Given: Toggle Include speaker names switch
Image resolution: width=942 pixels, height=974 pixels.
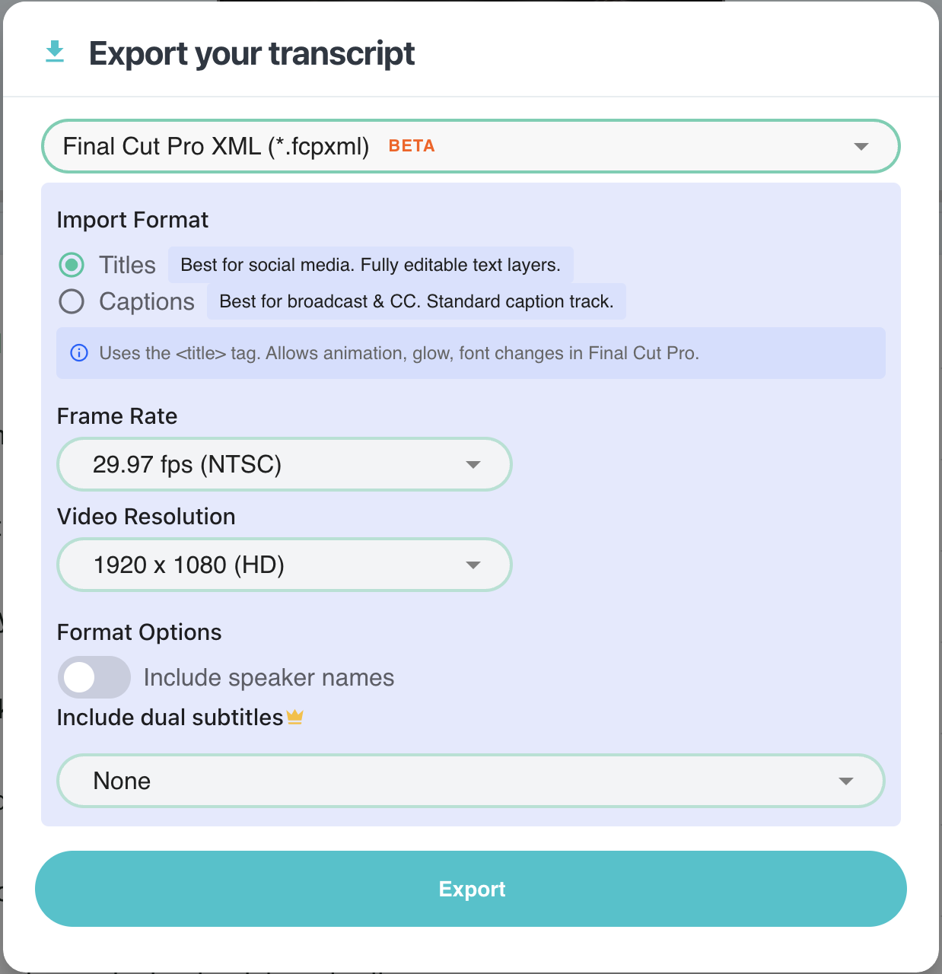Looking at the screenshot, I should [x=94, y=677].
